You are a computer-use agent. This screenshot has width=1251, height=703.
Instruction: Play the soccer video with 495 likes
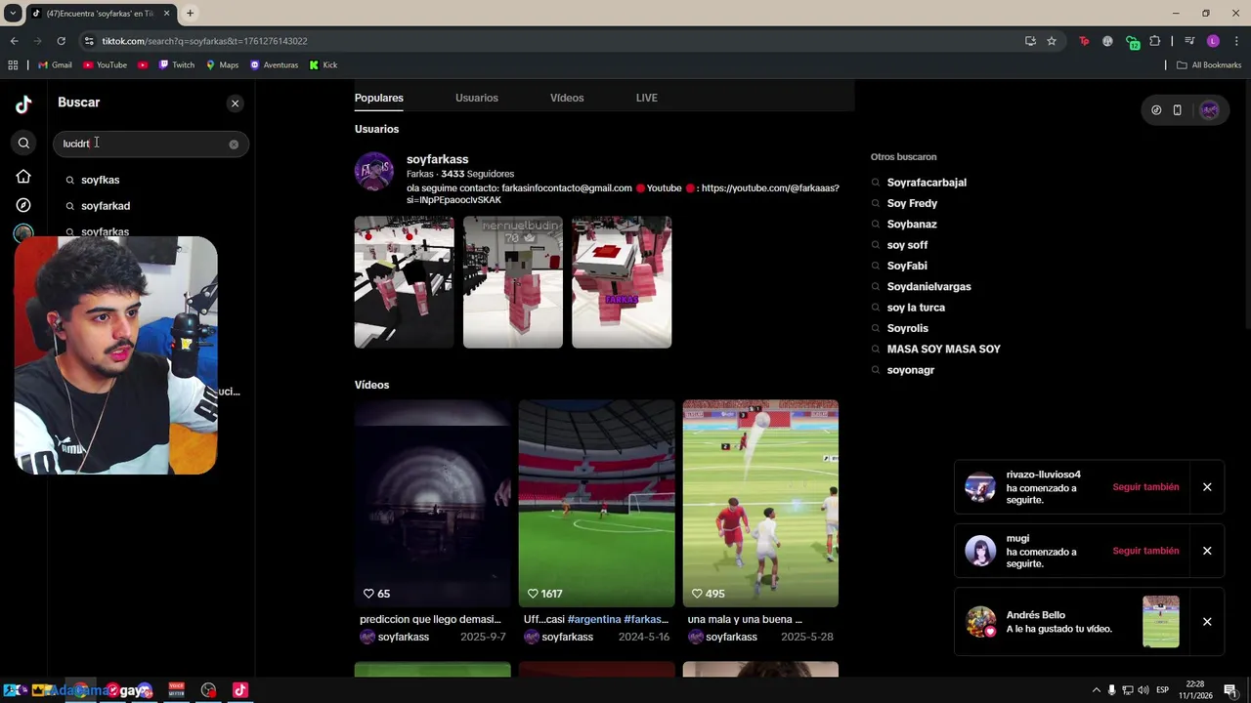[x=760, y=503]
